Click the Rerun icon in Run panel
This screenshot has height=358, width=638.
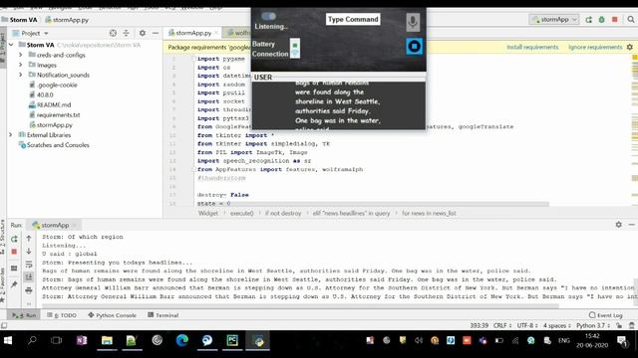point(14,239)
